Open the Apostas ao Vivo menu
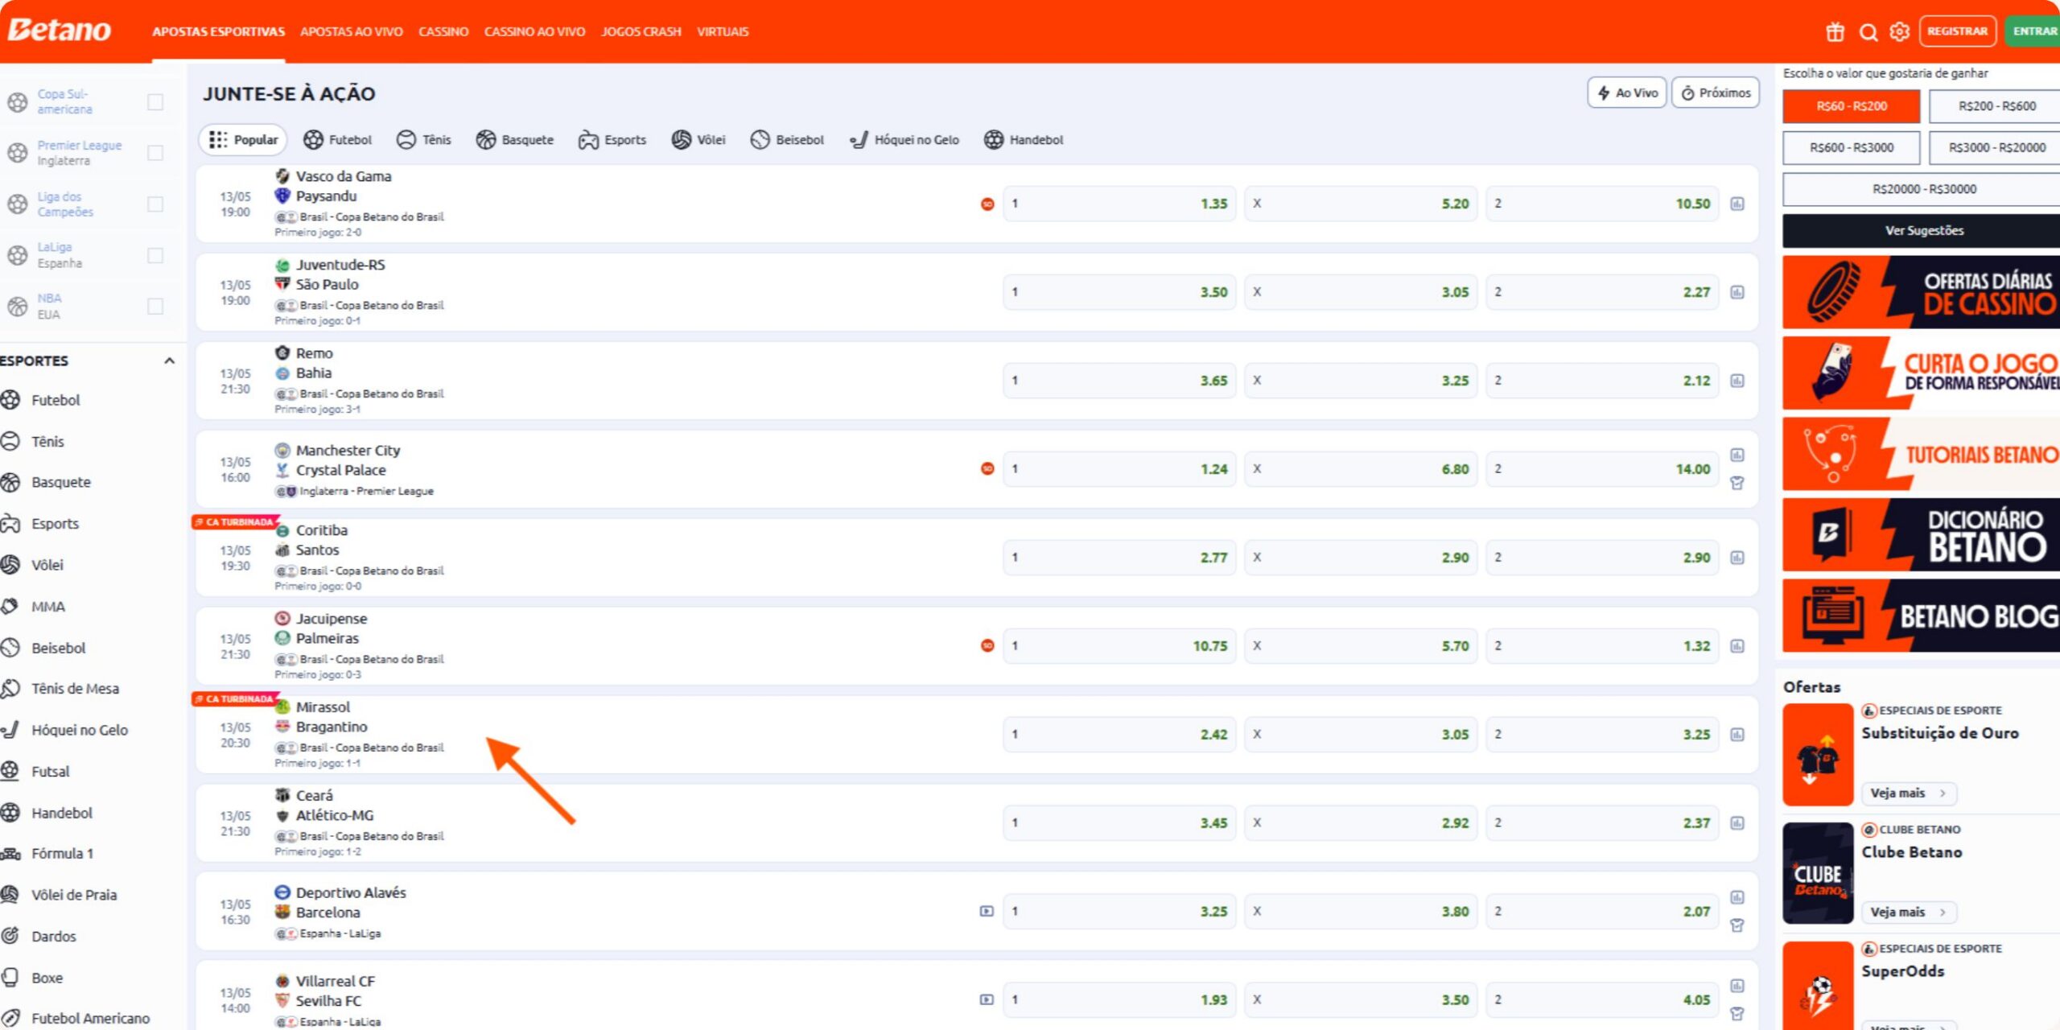The width and height of the screenshot is (2060, 1030). click(x=352, y=31)
